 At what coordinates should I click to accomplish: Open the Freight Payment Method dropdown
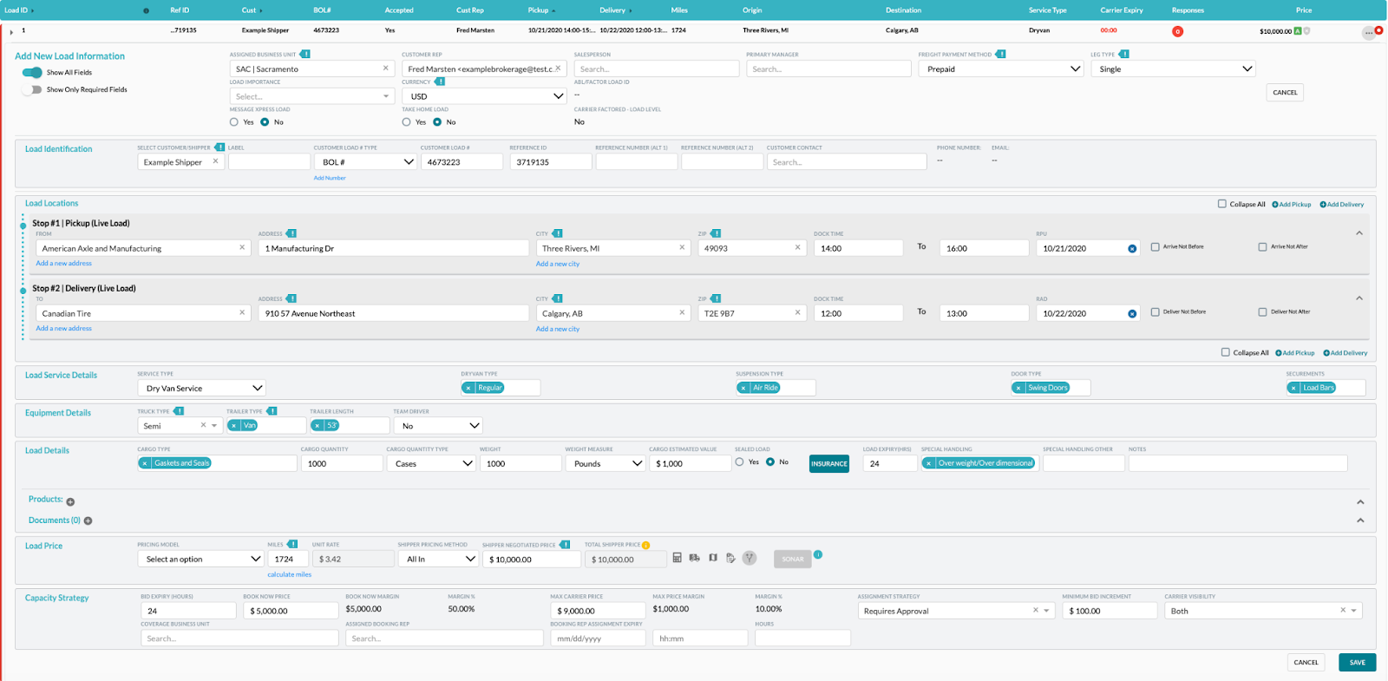coord(1001,69)
